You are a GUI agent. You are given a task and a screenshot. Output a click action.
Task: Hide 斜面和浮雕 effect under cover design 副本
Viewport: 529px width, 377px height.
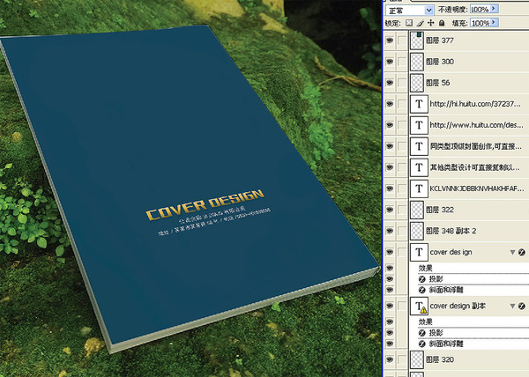pyautogui.click(x=390, y=344)
